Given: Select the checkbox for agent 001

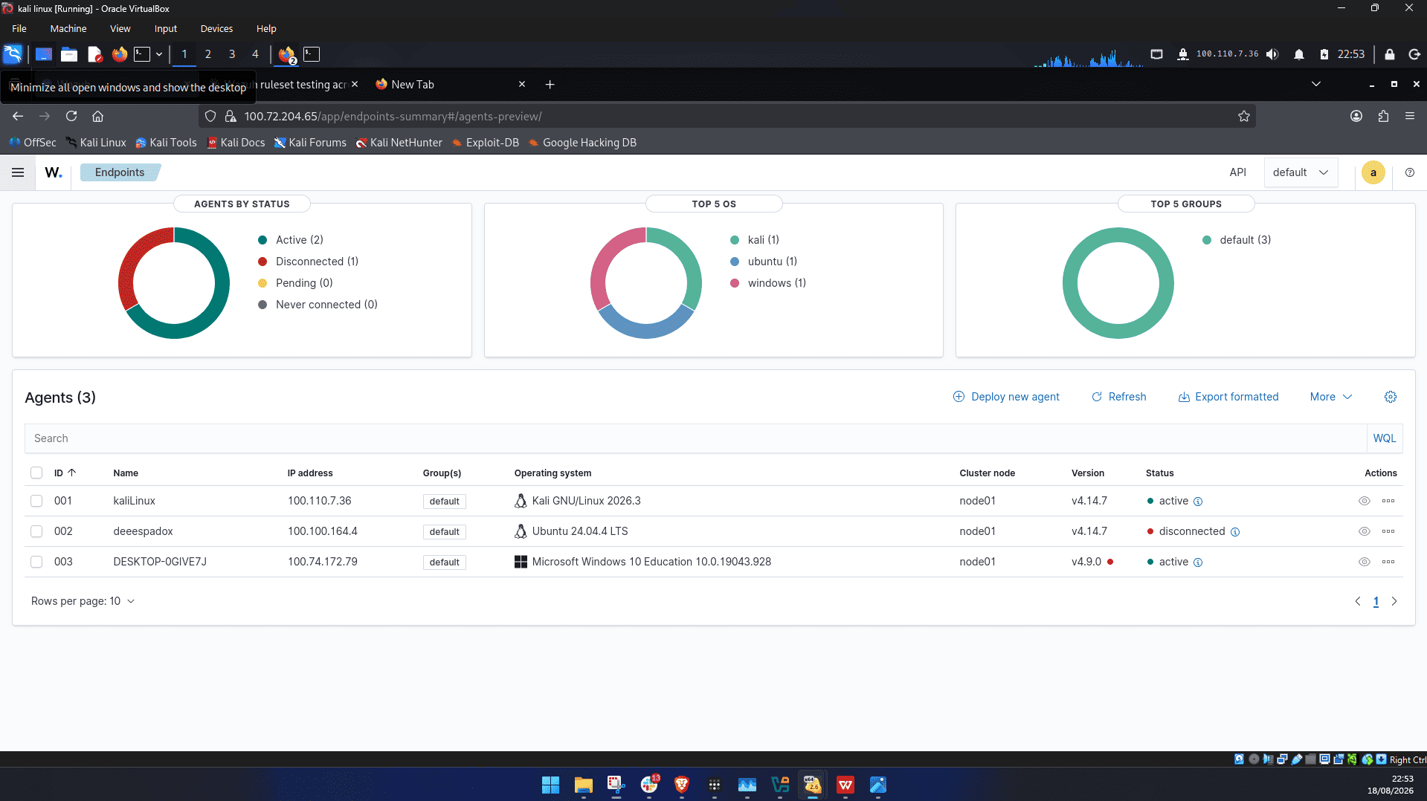Looking at the screenshot, I should [x=36, y=501].
